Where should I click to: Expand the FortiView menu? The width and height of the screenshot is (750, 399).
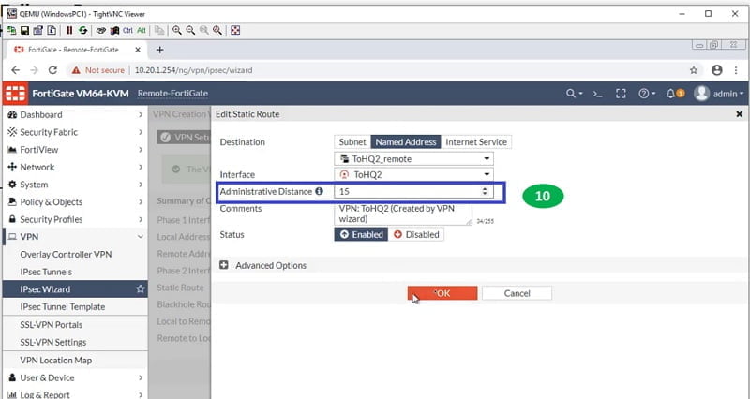(74, 150)
